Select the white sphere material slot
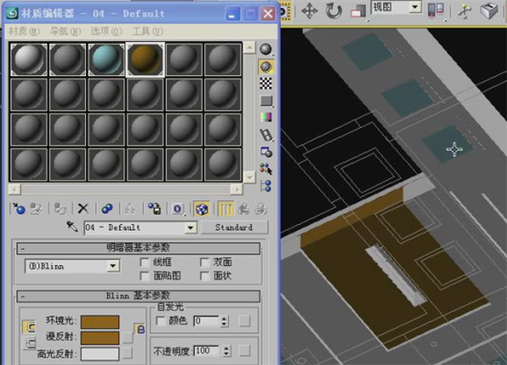The height and width of the screenshot is (365, 507). (29, 59)
